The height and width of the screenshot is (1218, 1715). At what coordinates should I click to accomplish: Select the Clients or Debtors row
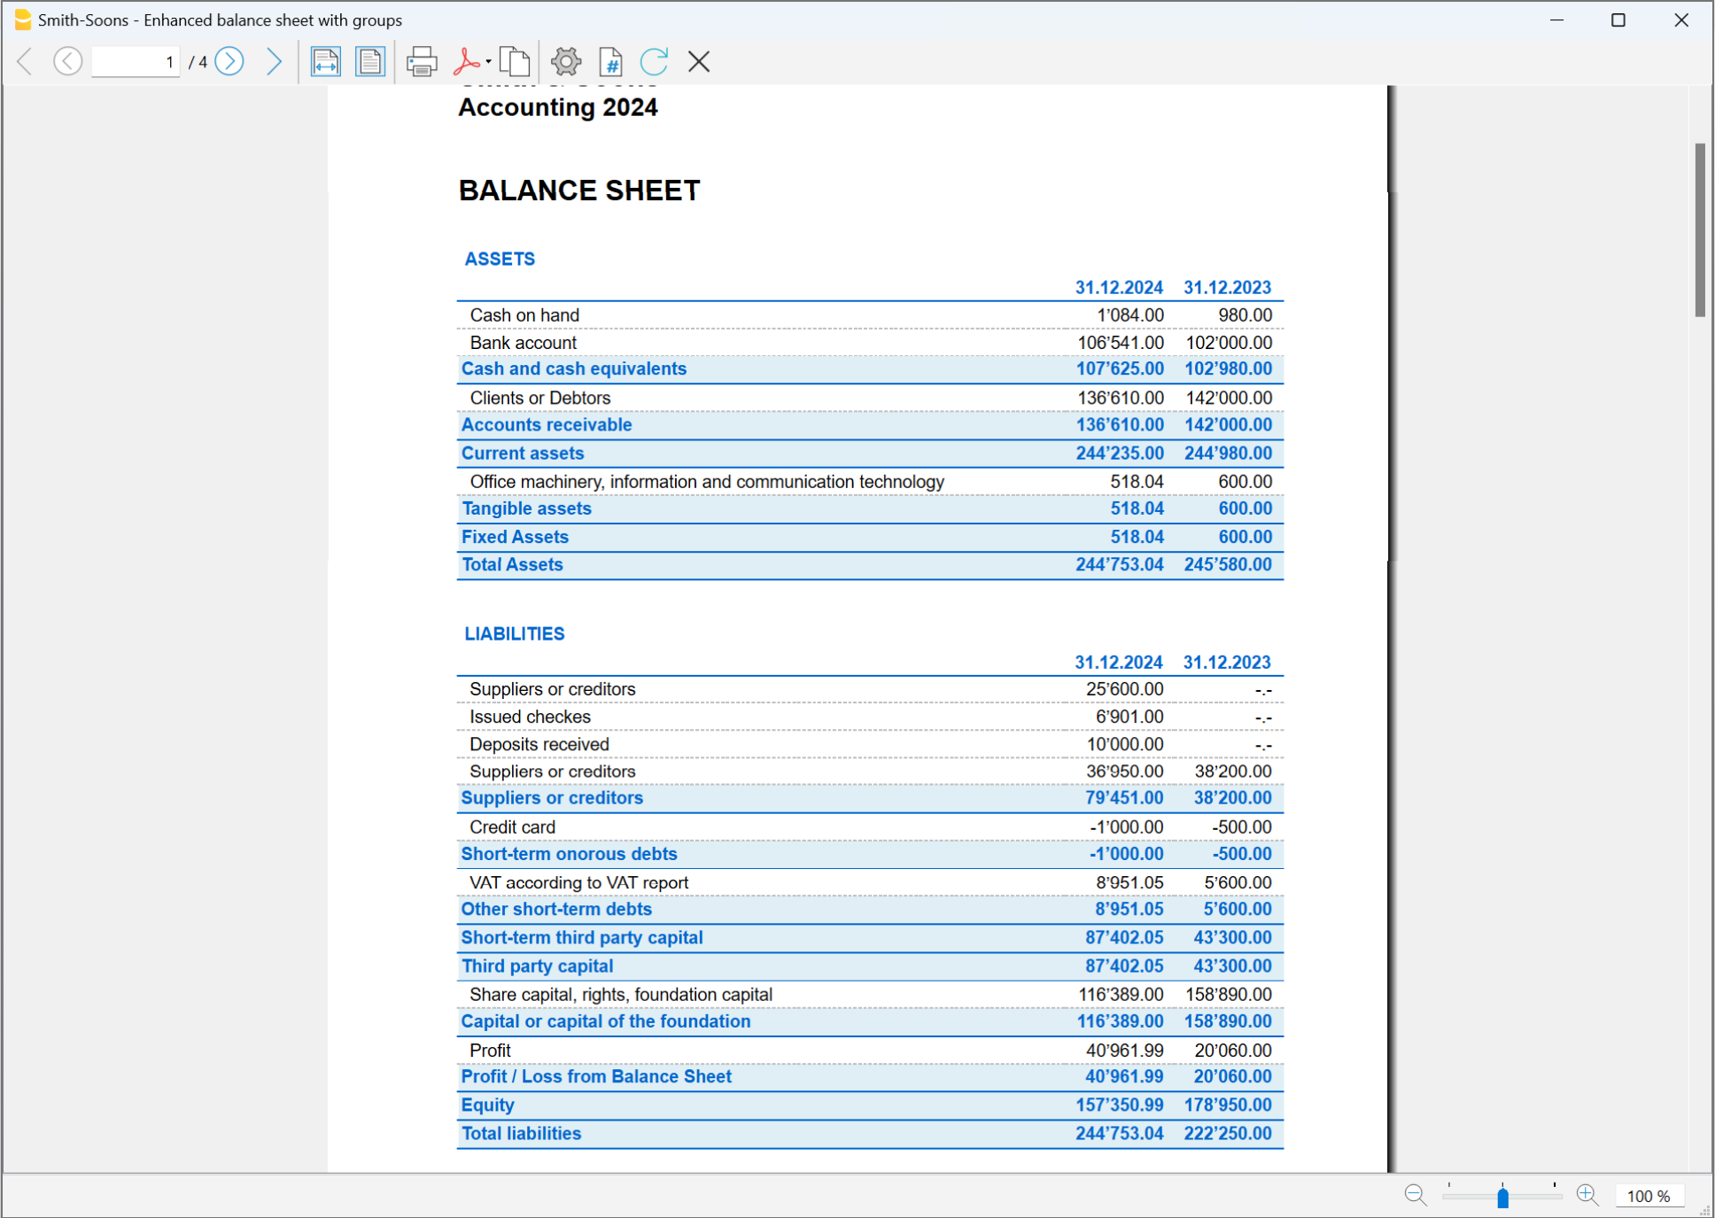[870, 398]
